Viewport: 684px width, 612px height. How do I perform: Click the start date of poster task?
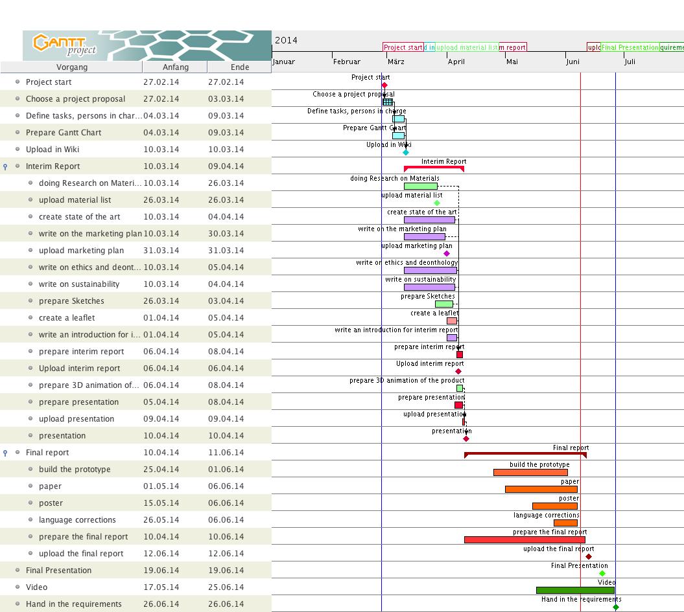click(x=161, y=503)
